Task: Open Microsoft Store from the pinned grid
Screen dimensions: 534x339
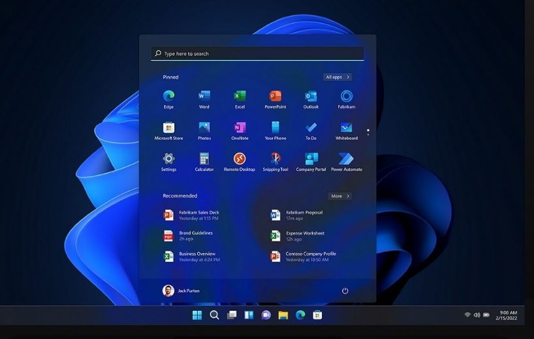Action: click(x=168, y=131)
